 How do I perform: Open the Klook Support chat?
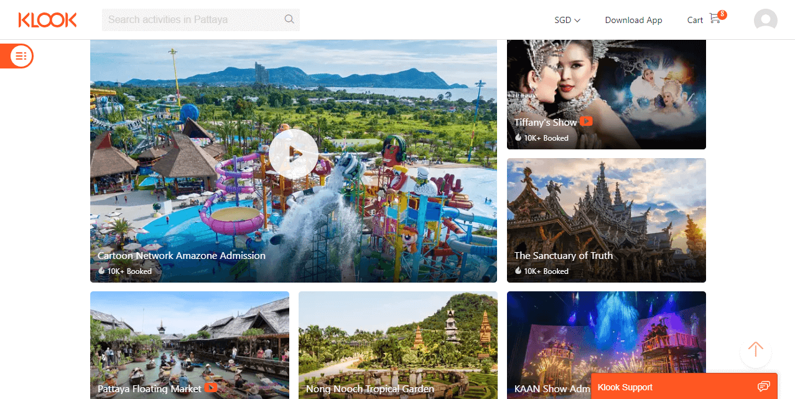coord(684,387)
